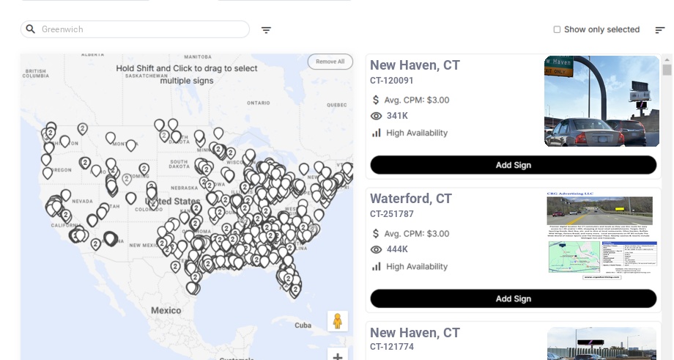Add the New Haven CT-120091 sign
Image resolution: width=674 pixels, height=360 pixels.
513,165
